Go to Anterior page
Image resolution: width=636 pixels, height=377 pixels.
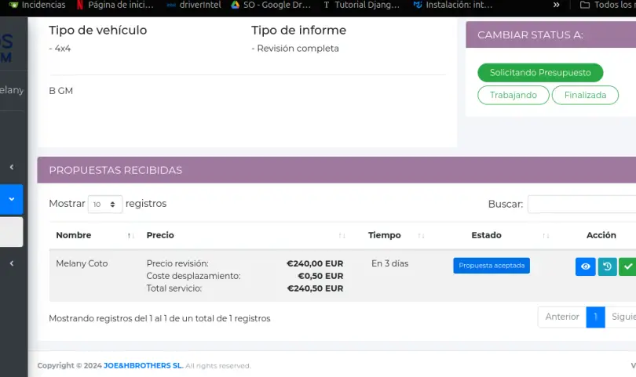click(562, 317)
